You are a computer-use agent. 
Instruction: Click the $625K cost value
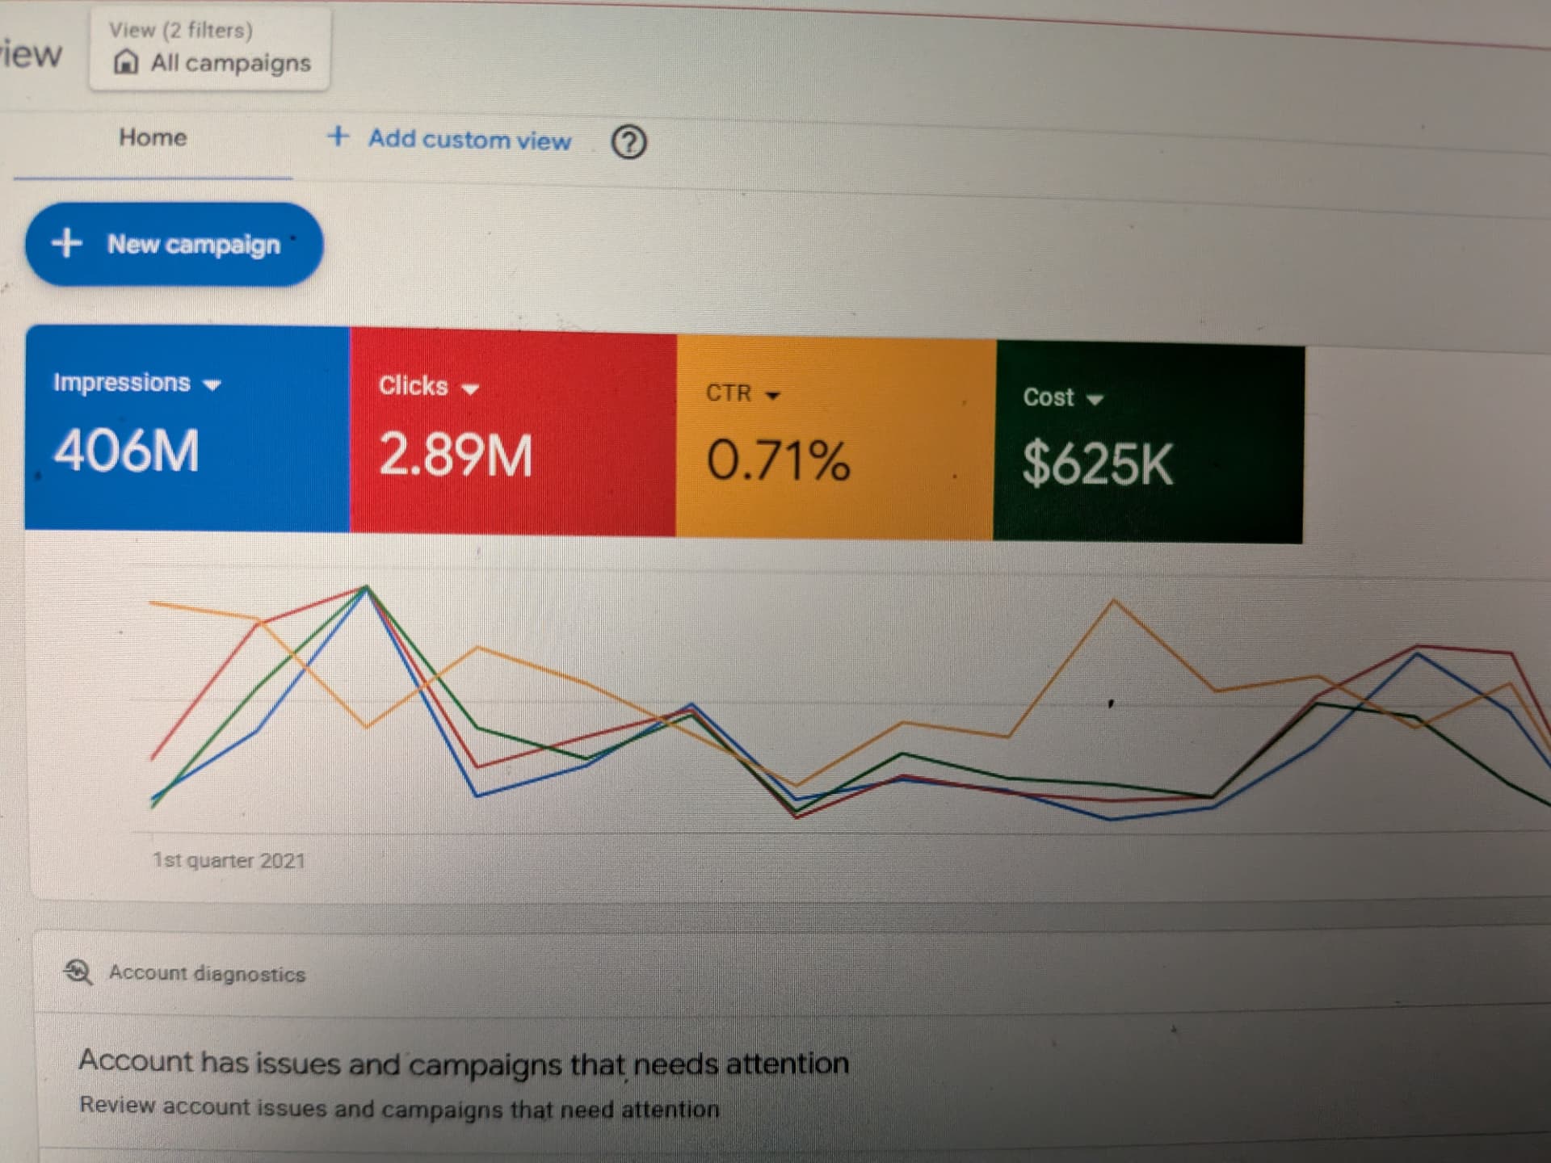click(x=1097, y=464)
